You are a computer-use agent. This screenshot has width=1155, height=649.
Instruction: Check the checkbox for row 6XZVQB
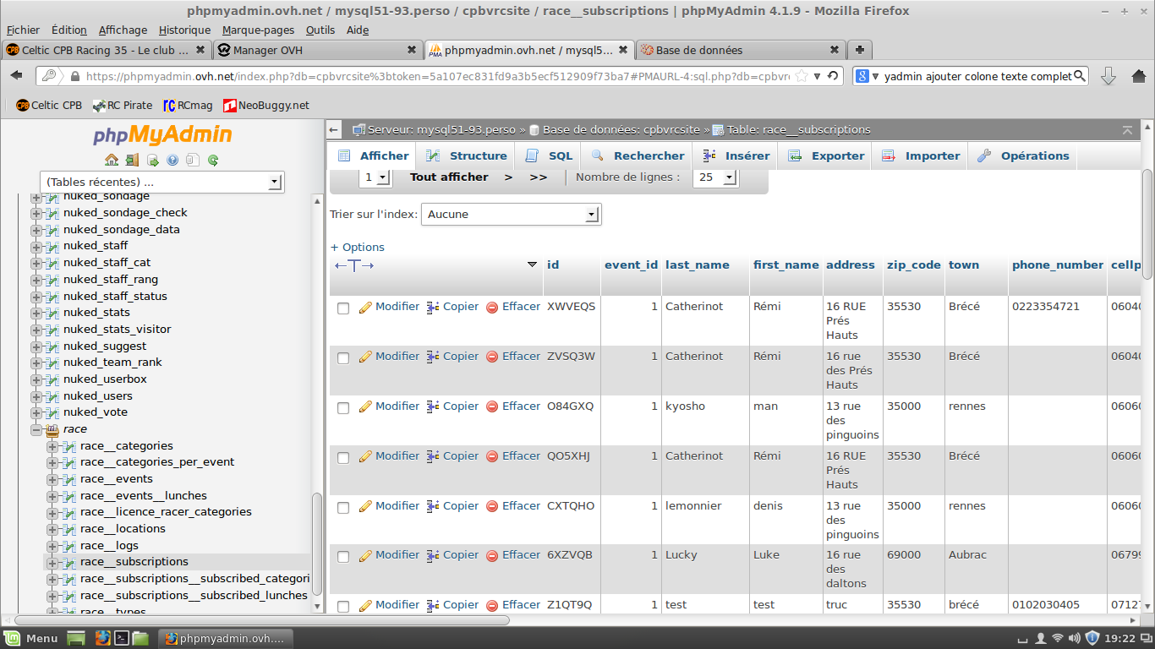pos(343,557)
